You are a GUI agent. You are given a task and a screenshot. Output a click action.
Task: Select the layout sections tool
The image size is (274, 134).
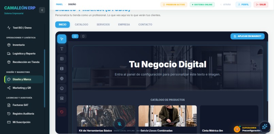[62, 98]
